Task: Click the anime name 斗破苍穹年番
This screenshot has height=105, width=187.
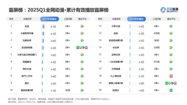Action: pos(27,33)
